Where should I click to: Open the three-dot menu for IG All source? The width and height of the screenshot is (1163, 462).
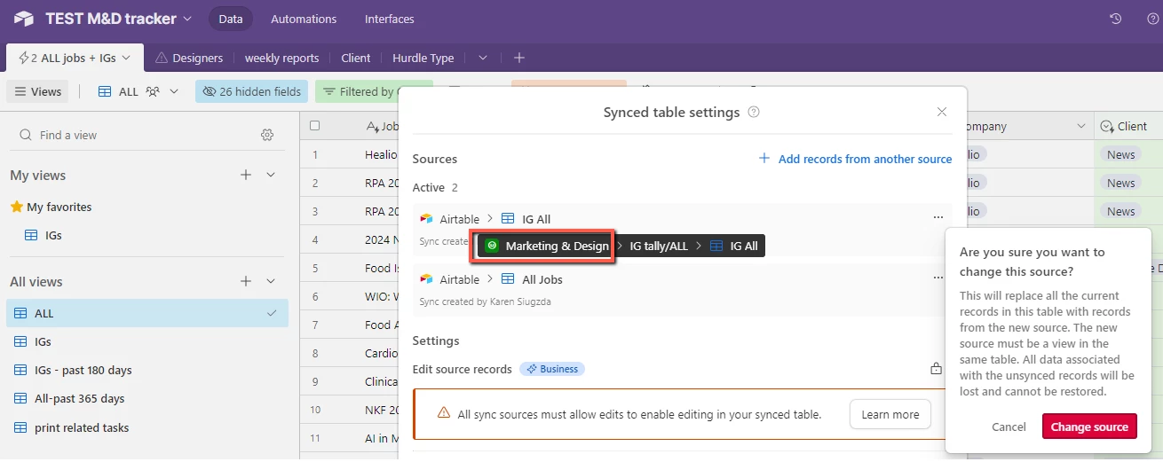click(938, 218)
